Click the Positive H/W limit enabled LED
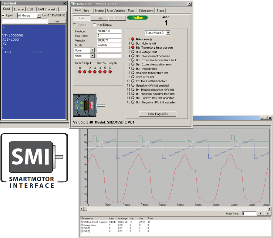The width and height of the screenshot is (273, 238). pyautogui.click(x=133, y=81)
